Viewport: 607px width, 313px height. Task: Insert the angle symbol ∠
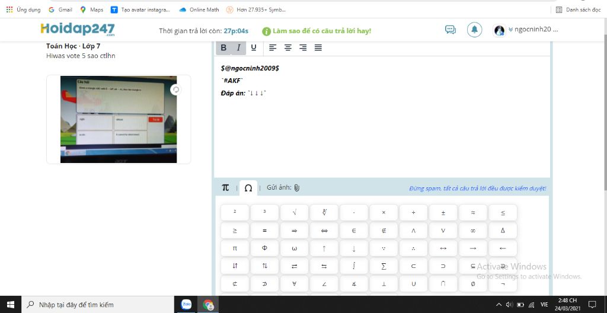[x=324, y=284]
